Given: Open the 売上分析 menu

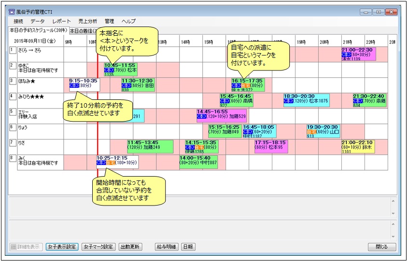Looking at the screenshot, I should (x=87, y=21).
